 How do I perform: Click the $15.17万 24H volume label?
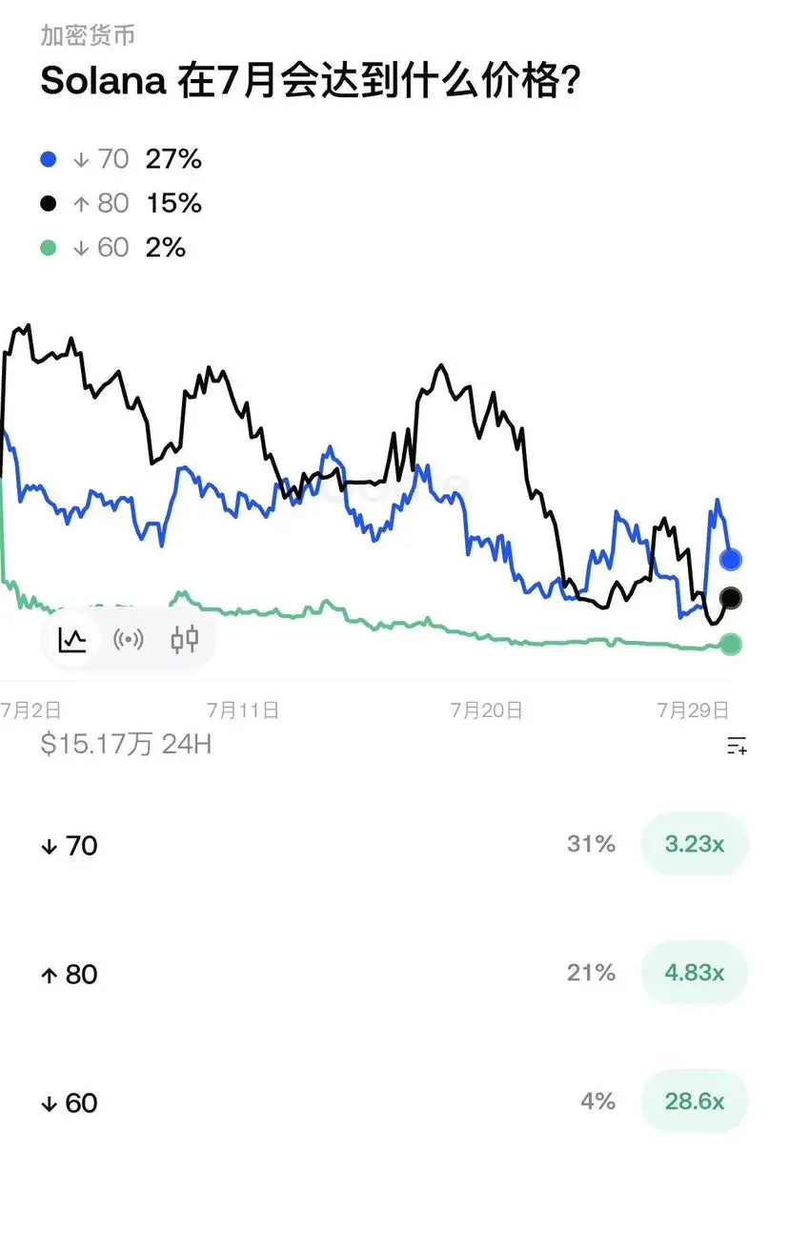(126, 744)
